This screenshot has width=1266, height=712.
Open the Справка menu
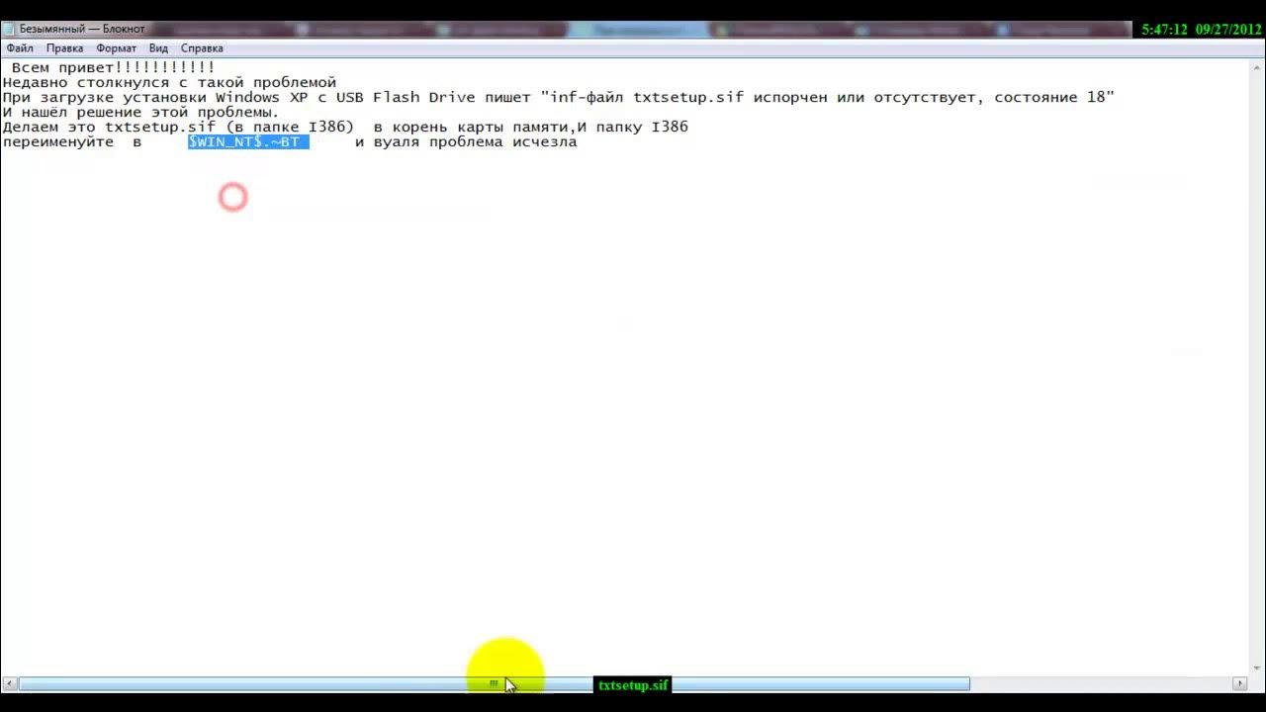(x=202, y=47)
